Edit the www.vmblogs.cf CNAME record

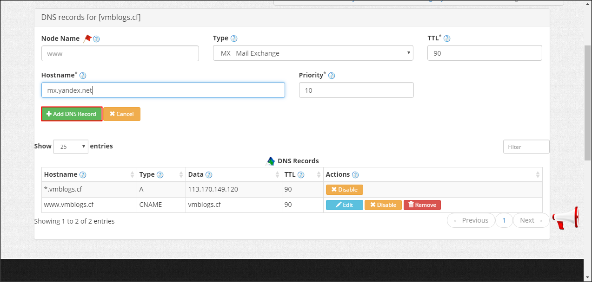[344, 205]
